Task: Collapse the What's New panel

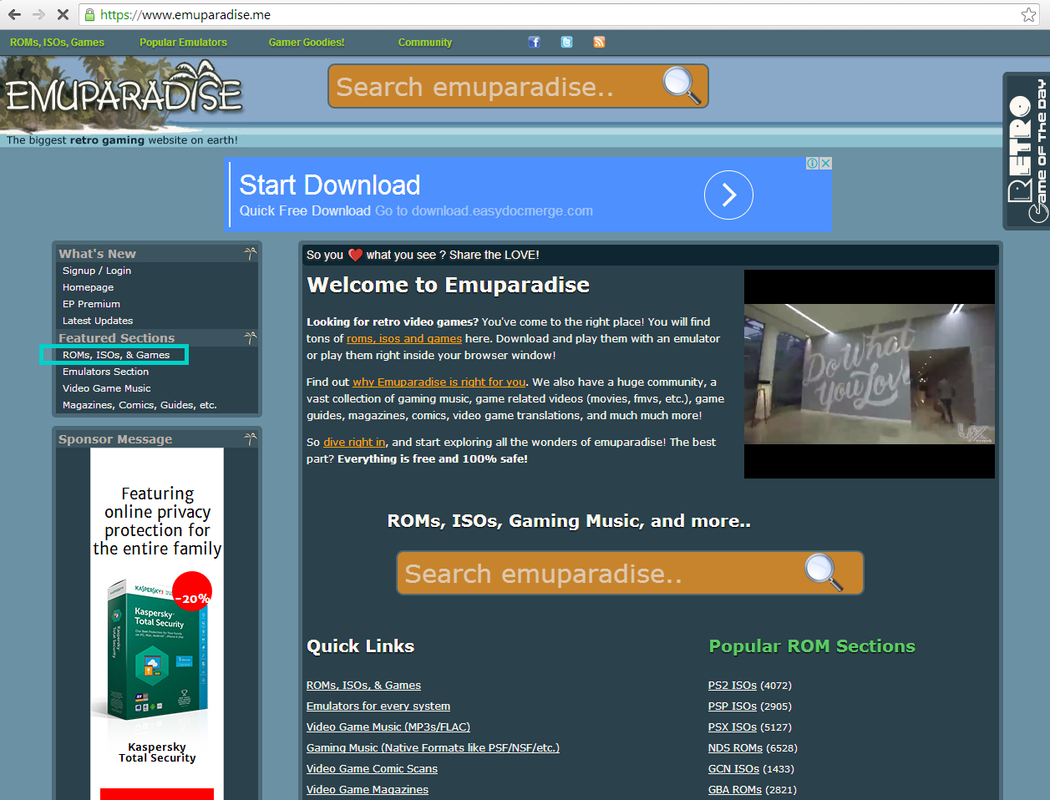Action: 249,253
